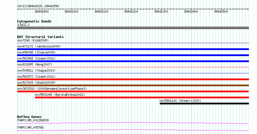The height and width of the screenshot is (134, 257).
Task: Click the DGV Structural Variants track title
Action: coord(40,37)
